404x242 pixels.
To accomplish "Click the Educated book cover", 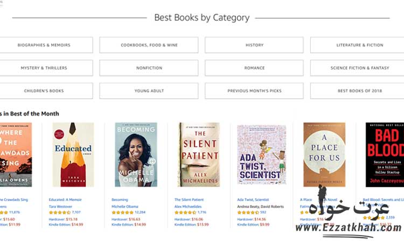I will [73, 154].
